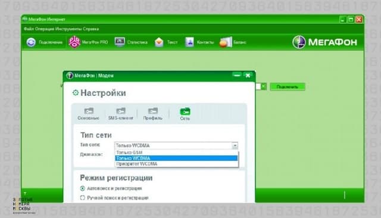Viewport: 381px width, 218px height.
Task: Click the Диапазон label
Action: click(91, 154)
